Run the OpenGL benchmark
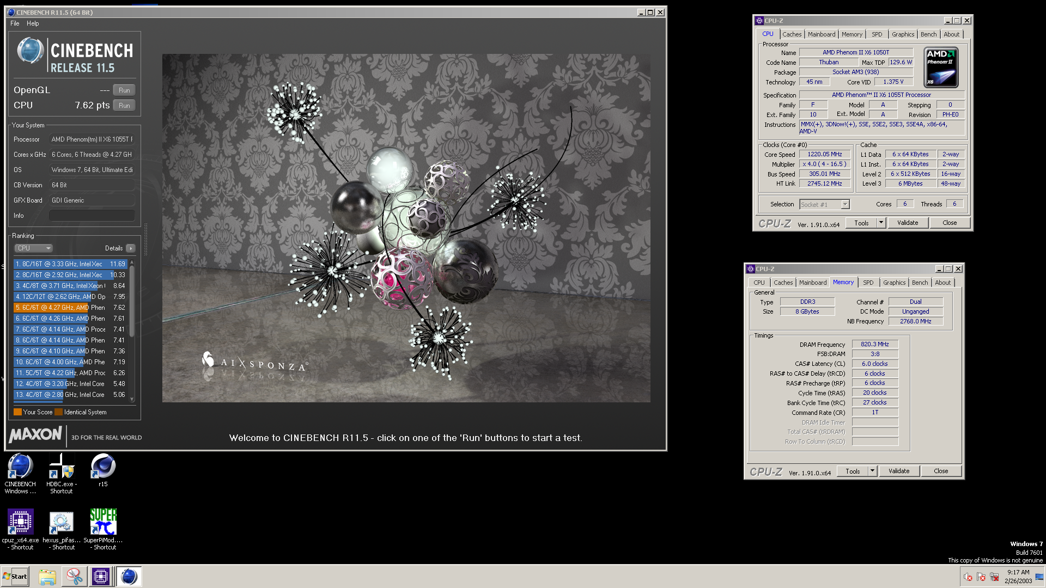The width and height of the screenshot is (1046, 588). click(x=124, y=90)
